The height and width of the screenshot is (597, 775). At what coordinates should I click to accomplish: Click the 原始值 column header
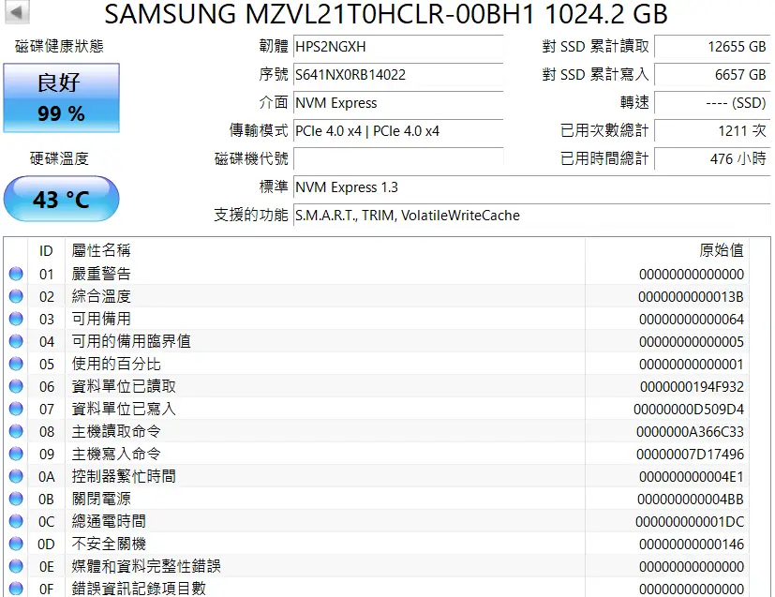pyautogui.click(x=721, y=250)
